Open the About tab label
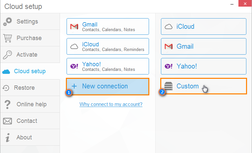Image resolution: width=252 pixels, height=153 pixels. (x=24, y=137)
